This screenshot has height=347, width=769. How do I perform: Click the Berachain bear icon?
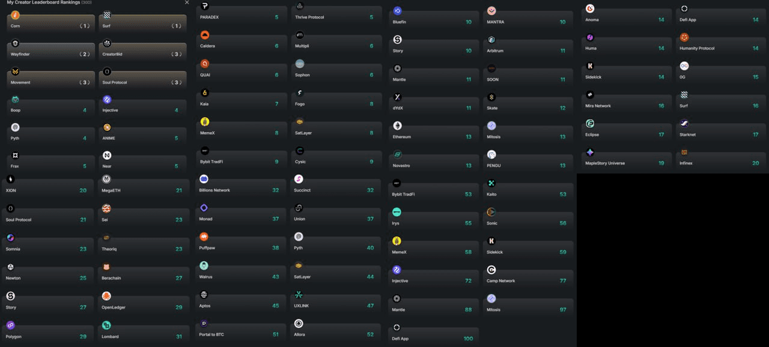click(x=106, y=267)
